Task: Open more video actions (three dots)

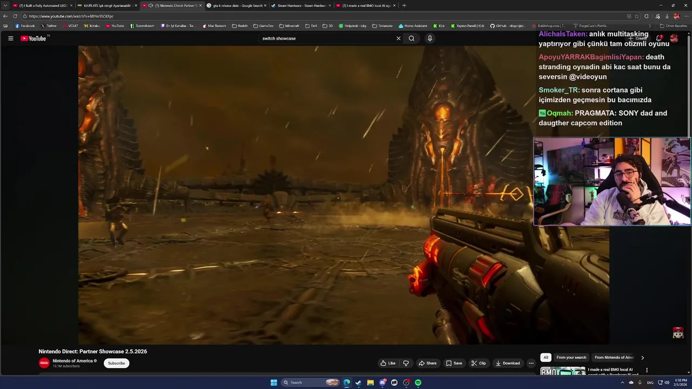Action: (x=531, y=363)
